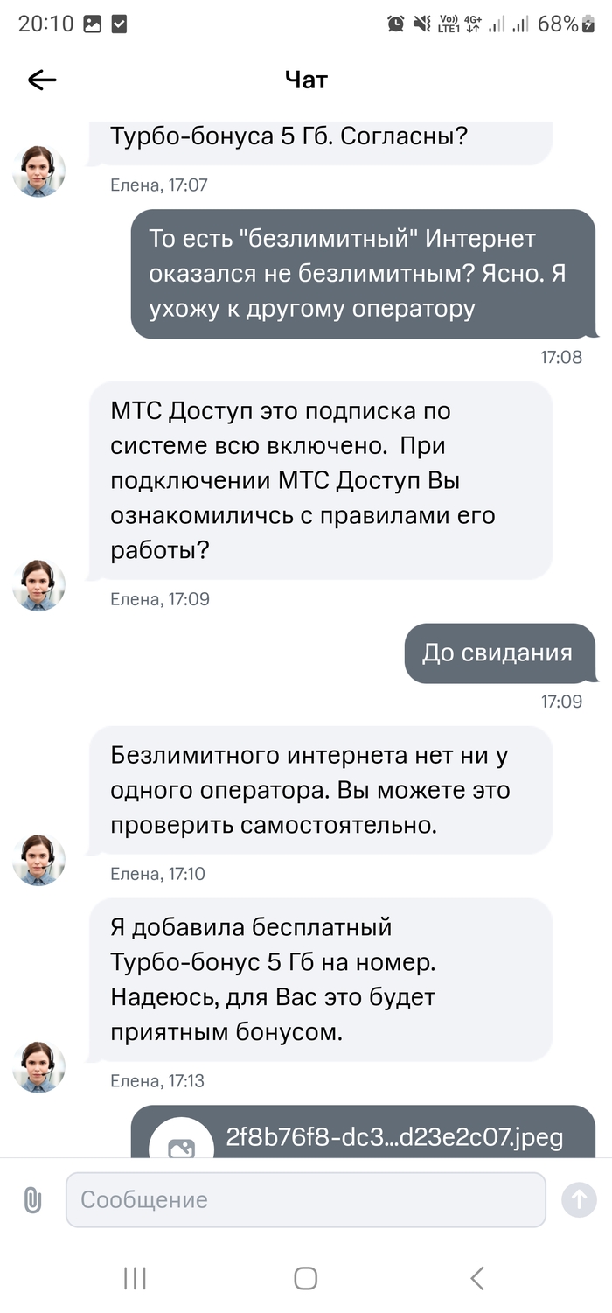Image resolution: width=612 pixels, height=1313 pixels.
Task: Tap the 'МТС Доступ это подписка' message bubble
Action: [320, 480]
